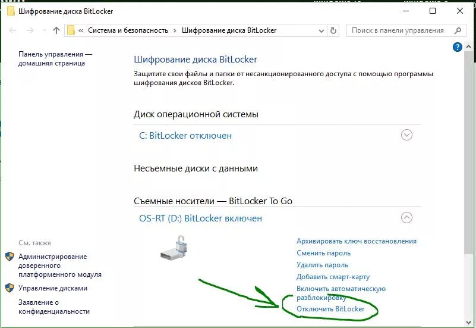Screen dimensions: 476x328
Task: Click the 'Несъемные диски с данными' heading
Action: pos(196,168)
